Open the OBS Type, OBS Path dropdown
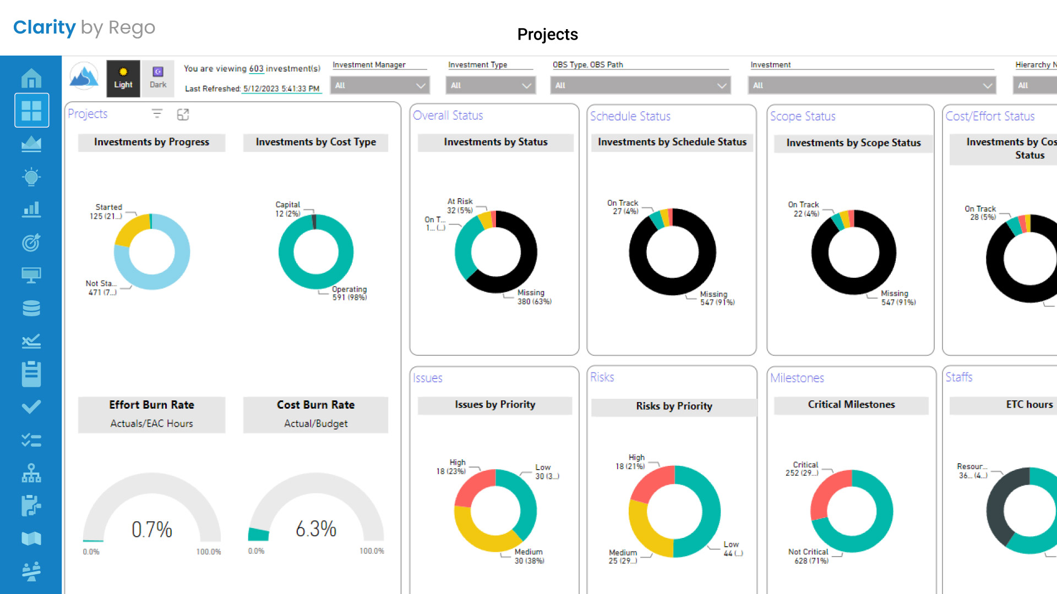The height and width of the screenshot is (594, 1057). click(x=640, y=85)
